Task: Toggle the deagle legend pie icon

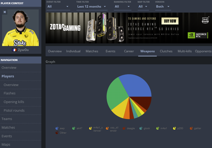Action: coord(124,128)
